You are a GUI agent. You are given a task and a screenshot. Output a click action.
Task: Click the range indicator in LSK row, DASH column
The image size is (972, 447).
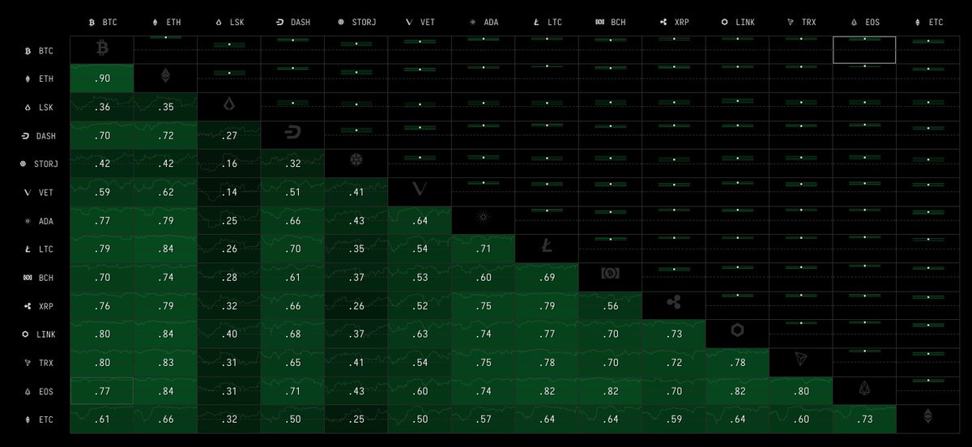292,103
